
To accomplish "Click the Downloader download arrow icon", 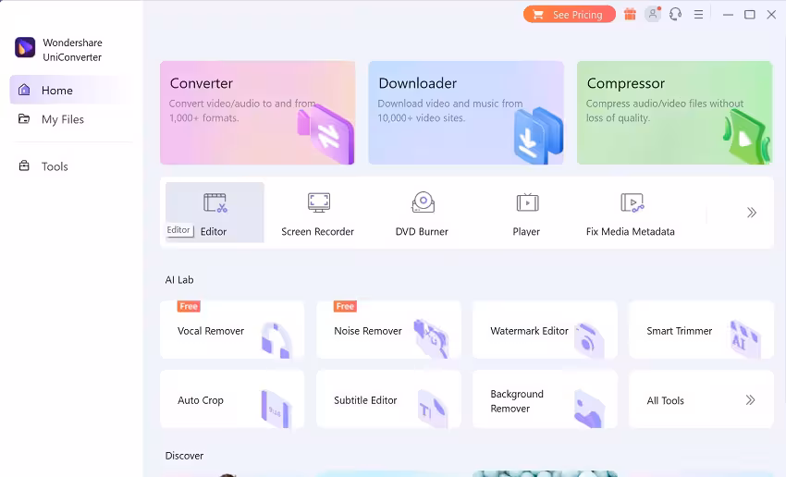I will 537,136.
